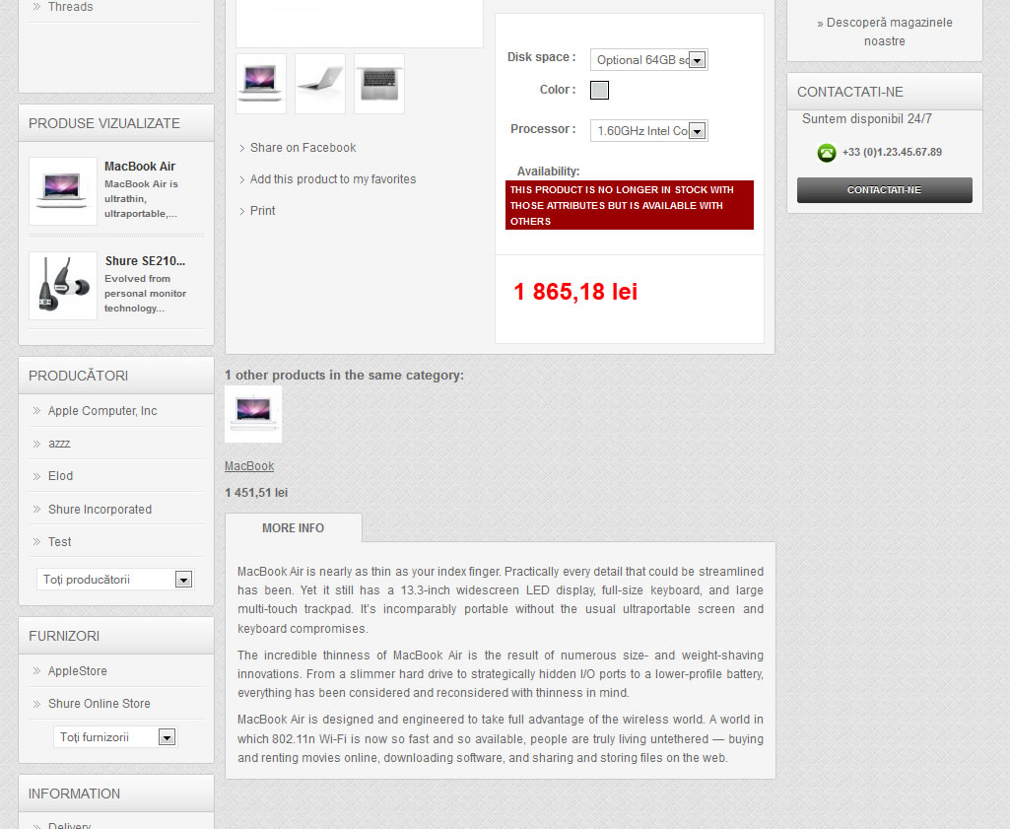Open the Processor dropdown
The width and height of the screenshot is (1010, 829).
point(648,131)
